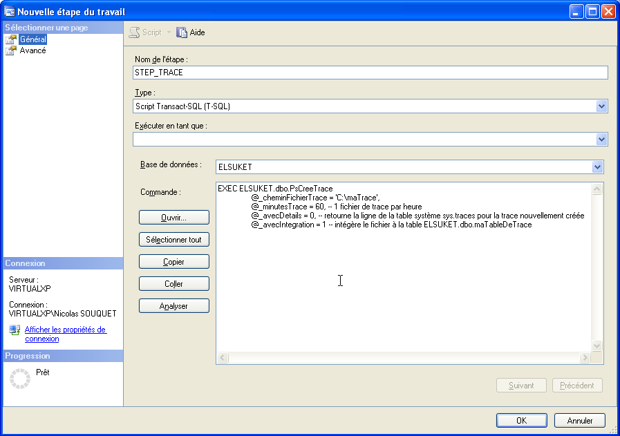Click the Script toolbar icon
Image resolution: width=620 pixels, height=436 pixels.
(x=135, y=32)
